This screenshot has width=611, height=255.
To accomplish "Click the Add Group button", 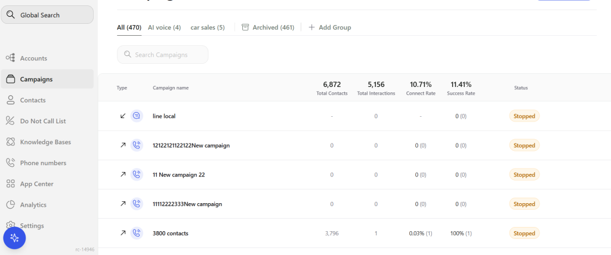I will pos(329,27).
